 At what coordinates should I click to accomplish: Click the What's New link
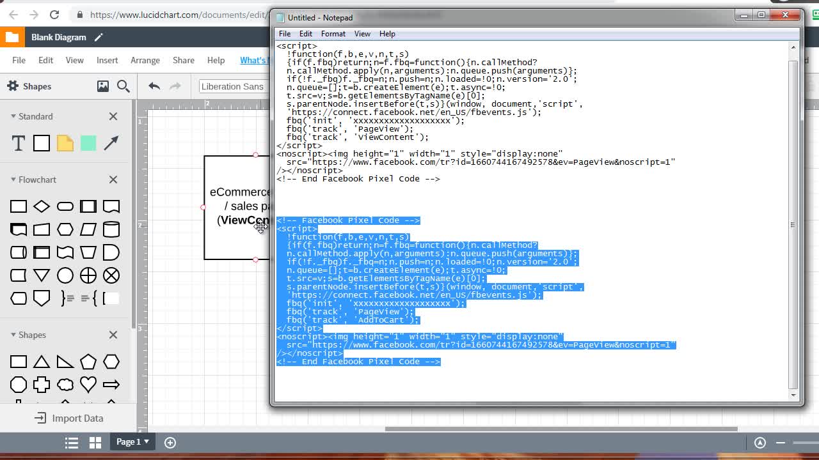coord(254,60)
